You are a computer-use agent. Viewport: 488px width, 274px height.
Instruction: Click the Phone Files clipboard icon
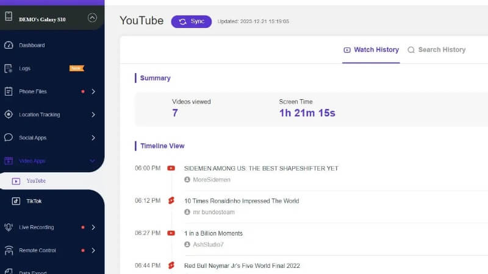9,91
